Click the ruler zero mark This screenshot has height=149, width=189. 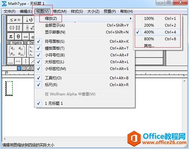click(x=7, y=73)
